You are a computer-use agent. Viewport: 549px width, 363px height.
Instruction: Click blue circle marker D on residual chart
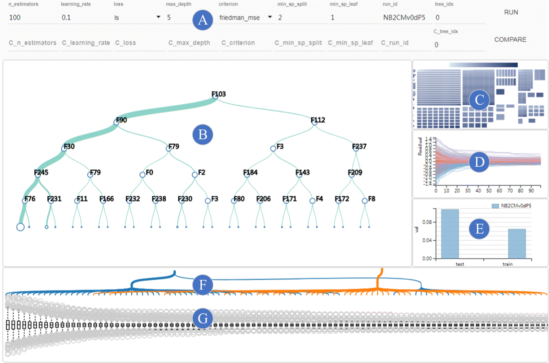click(x=479, y=162)
